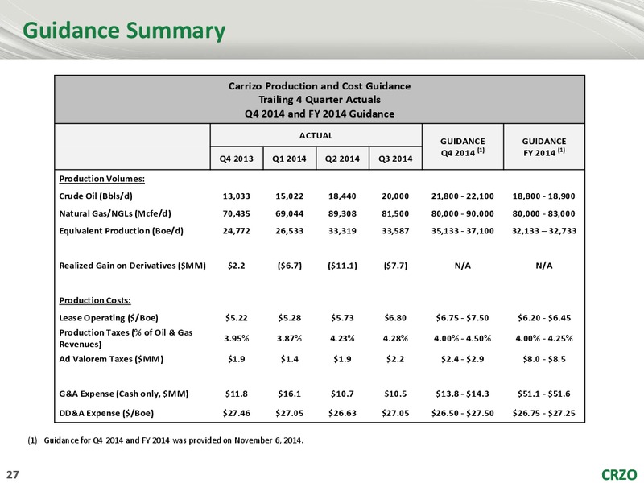Click Lease Operating ($/Boe) label
The height and width of the screenshot is (483, 644).
(x=109, y=317)
